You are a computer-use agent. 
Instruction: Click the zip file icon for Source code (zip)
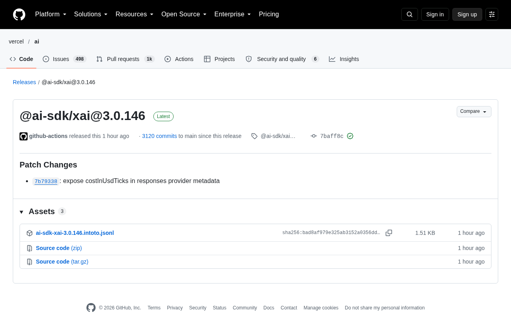(x=30, y=248)
